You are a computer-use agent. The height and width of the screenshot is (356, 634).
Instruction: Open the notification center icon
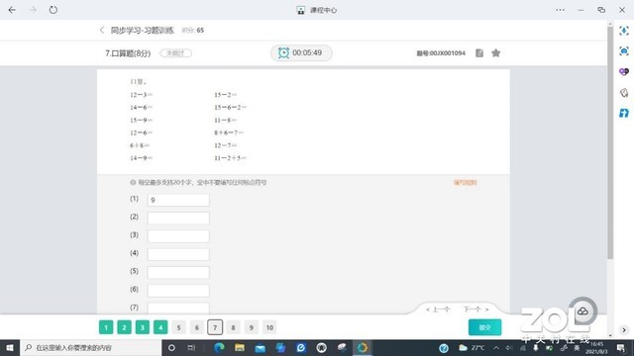pyautogui.click(x=621, y=347)
